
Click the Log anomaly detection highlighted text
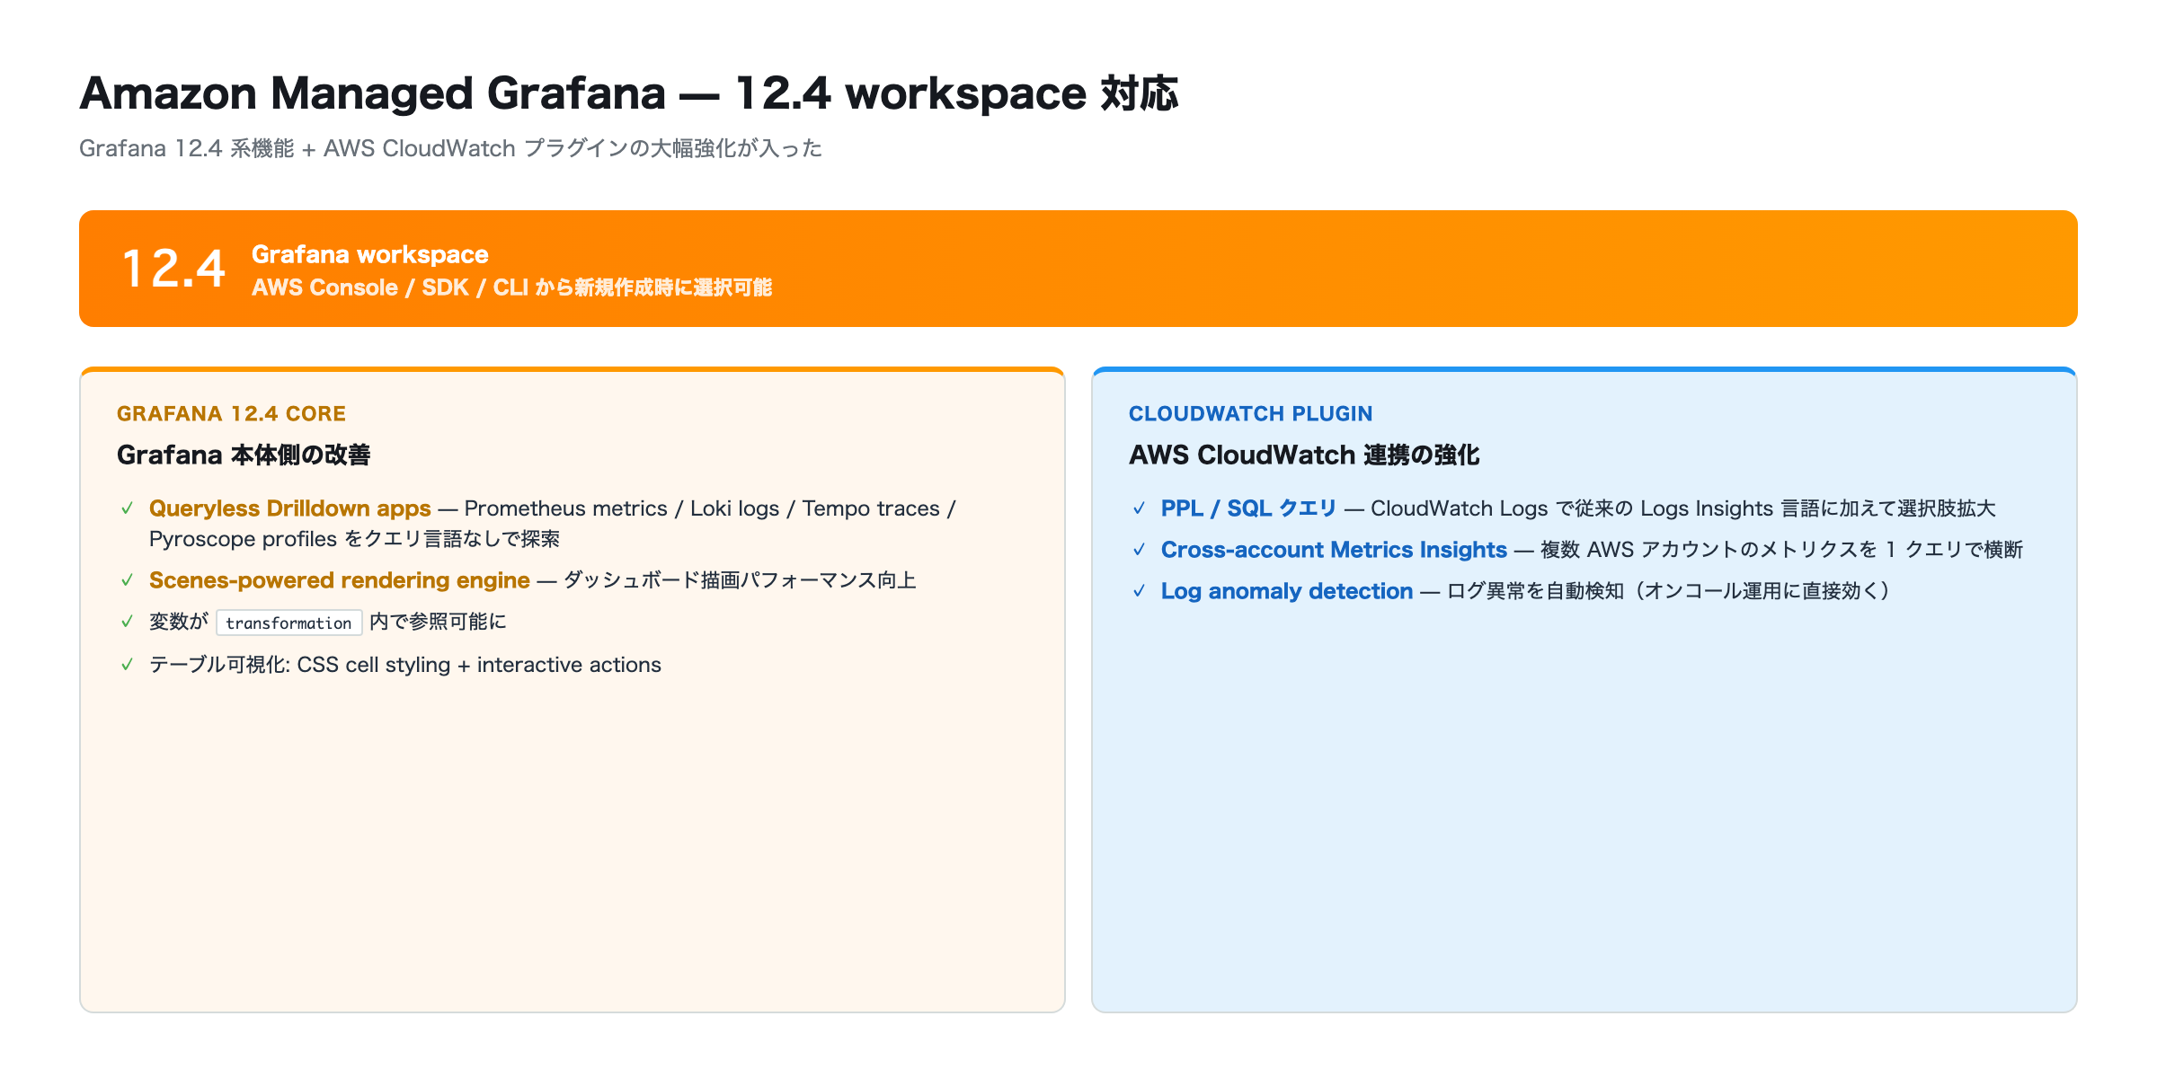pos(1287,591)
